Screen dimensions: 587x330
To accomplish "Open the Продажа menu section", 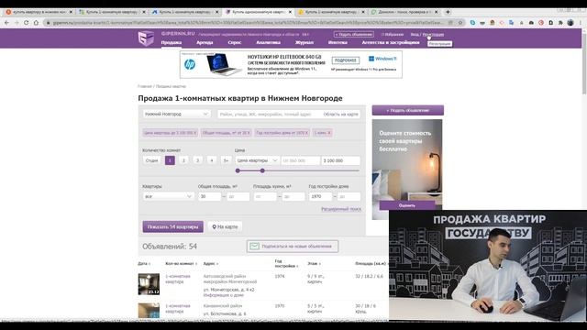I will tap(172, 43).
